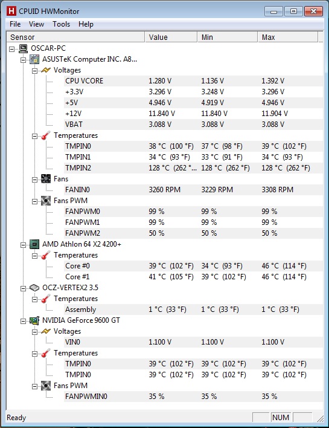
Task: Collapse the motherboard Fans PWM group
Action: 34,201
